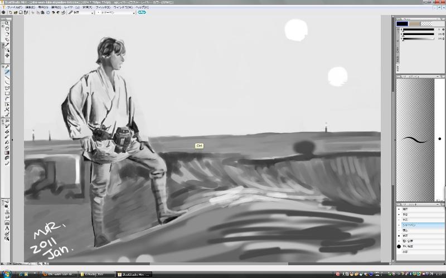The height and width of the screenshot is (278, 446).
Task: Pick the tan background color swatch
Action: point(414,24)
